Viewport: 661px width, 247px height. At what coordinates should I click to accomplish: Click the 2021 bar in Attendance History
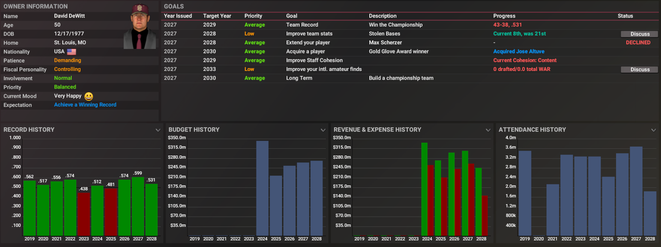click(553, 209)
